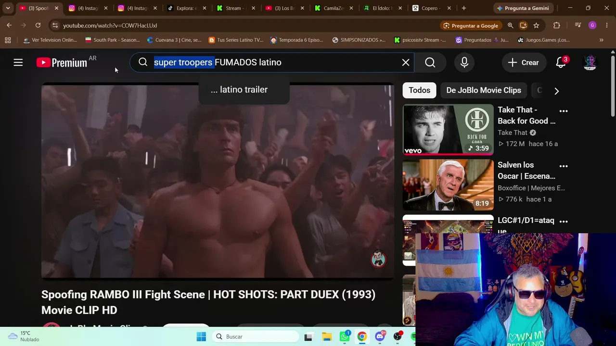Open the South Park bookmark
The width and height of the screenshot is (616, 346).
112,40
